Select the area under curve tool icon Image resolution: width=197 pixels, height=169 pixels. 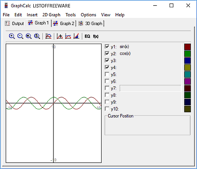tap(76, 36)
